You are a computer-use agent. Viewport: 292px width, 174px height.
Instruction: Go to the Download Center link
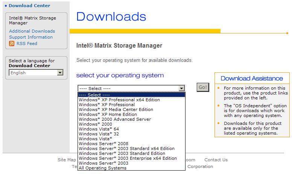click(29, 6)
